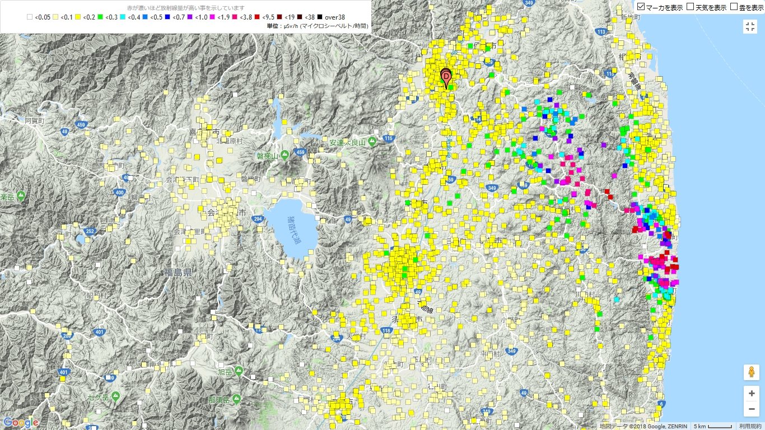Toggle fullscreen map view

750,27
